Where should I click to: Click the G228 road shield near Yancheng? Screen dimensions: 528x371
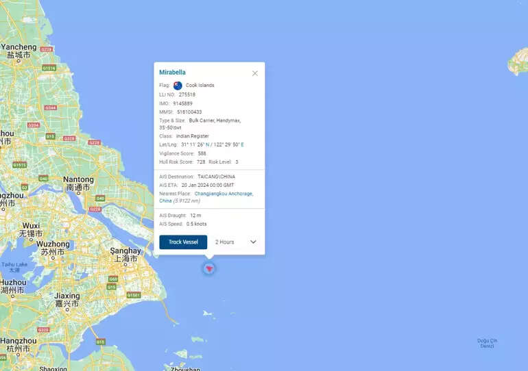pyautogui.click(x=47, y=49)
